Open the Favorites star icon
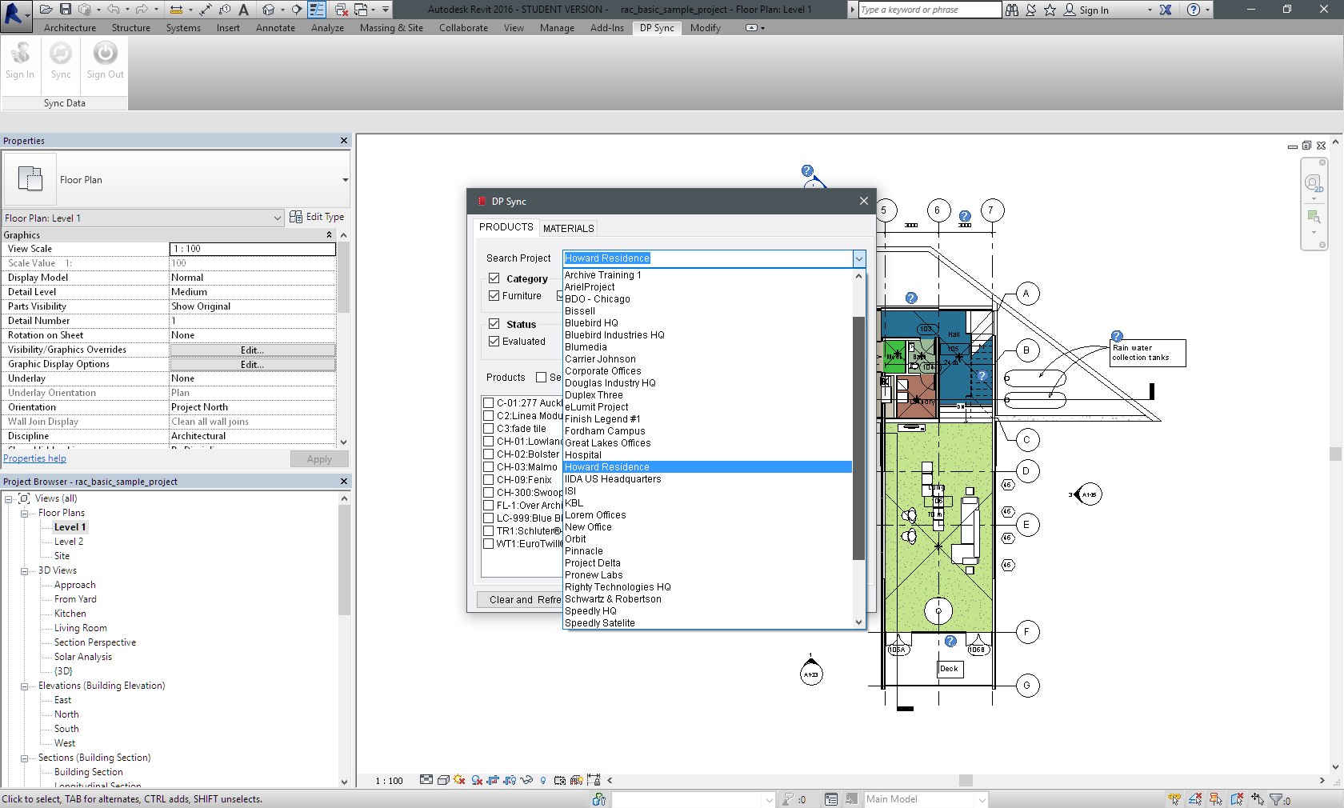The width and height of the screenshot is (1344, 808). [1050, 10]
